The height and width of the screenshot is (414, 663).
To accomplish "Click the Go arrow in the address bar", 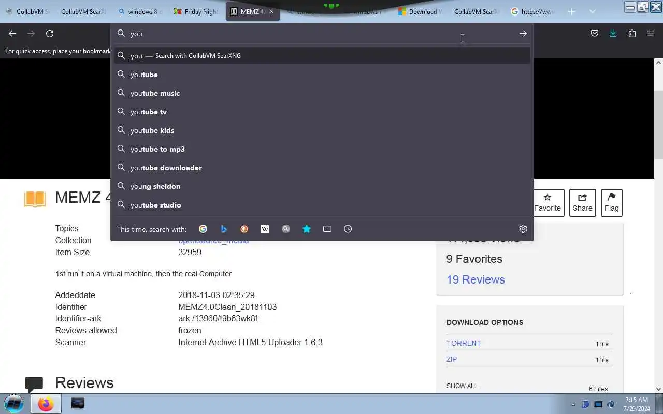I will [x=523, y=34].
